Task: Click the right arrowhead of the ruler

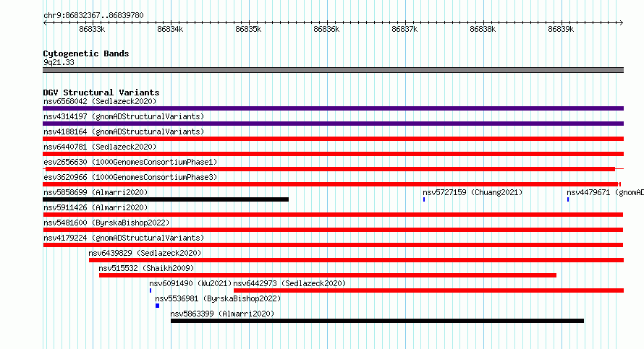Action: 622,22
